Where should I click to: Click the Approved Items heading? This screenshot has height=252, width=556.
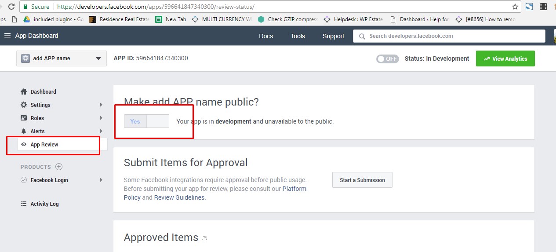[x=161, y=237]
